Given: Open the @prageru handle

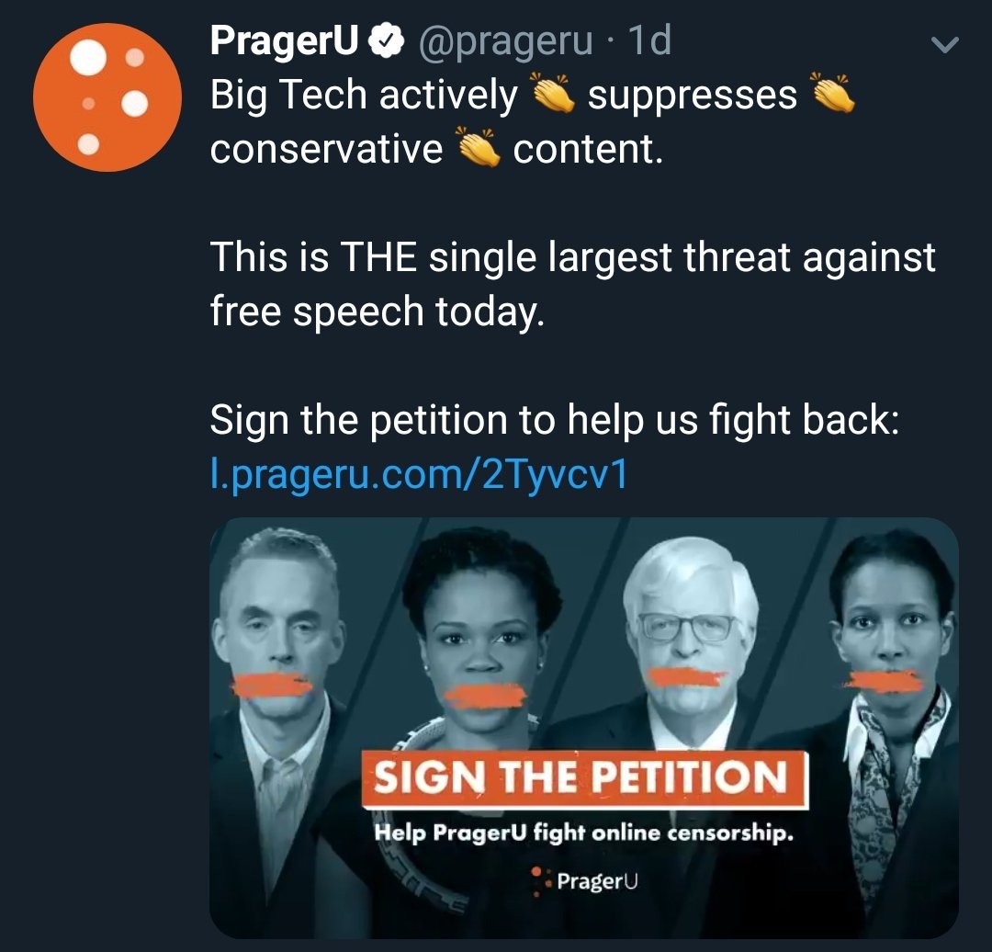Looking at the screenshot, I should click(505, 41).
